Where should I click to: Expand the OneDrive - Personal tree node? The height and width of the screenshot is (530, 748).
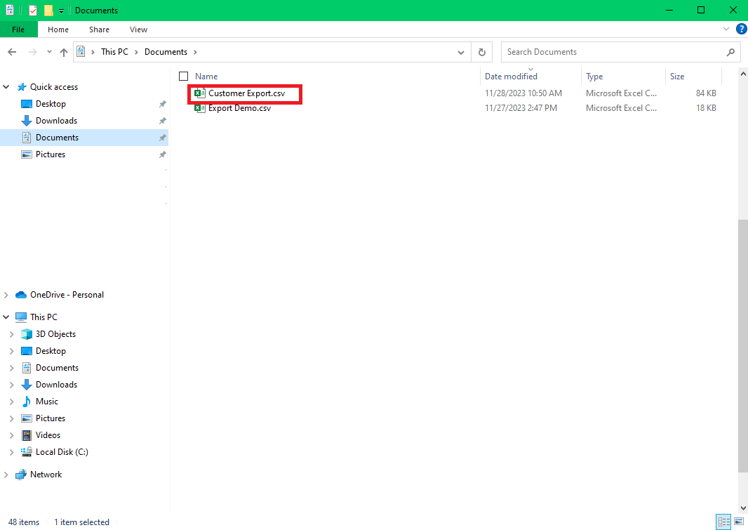click(6, 295)
